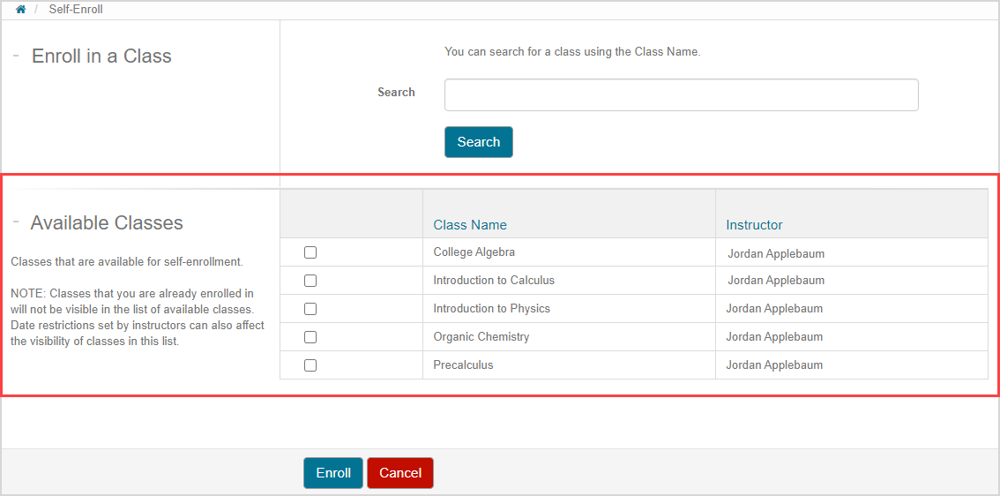
Task: Click the Enroll button
Action: click(x=333, y=473)
